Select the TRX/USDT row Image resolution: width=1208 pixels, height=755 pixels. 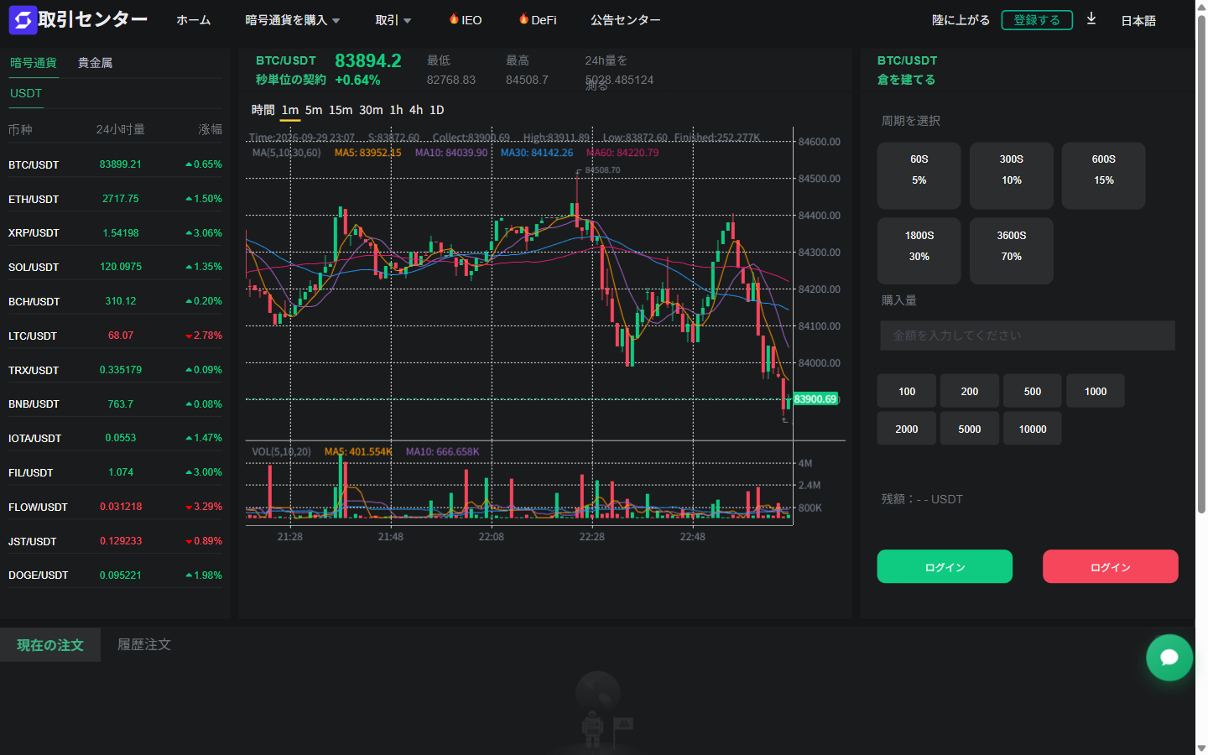click(x=115, y=370)
